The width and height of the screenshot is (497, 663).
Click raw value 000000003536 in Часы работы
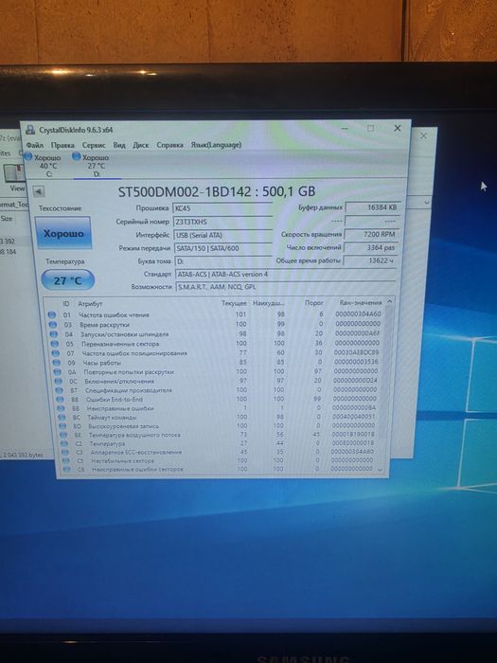tap(356, 362)
